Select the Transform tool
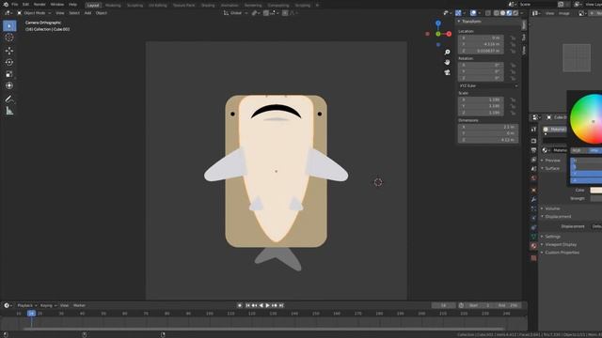The image size is (602, 338). 9,85
